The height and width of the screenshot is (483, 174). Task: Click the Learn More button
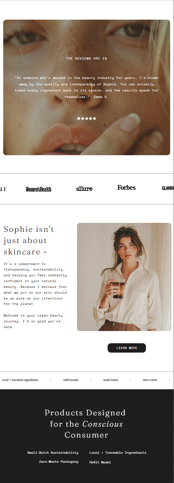pos(127,348)
